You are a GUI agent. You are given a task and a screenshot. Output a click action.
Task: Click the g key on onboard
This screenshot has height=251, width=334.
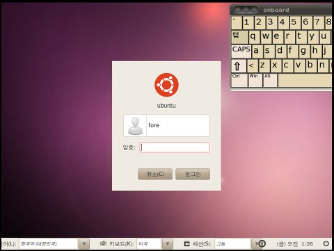305,51
